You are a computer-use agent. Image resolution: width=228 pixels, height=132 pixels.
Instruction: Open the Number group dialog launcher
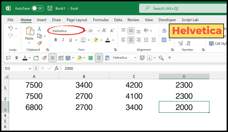point(203,50)
